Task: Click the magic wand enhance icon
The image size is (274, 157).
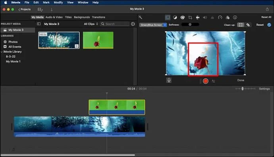Action: 140,17
